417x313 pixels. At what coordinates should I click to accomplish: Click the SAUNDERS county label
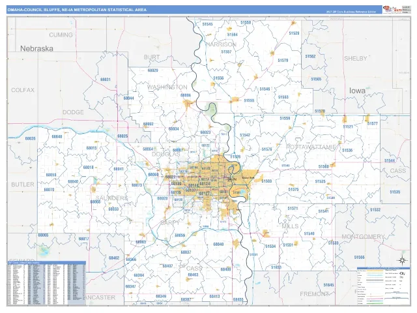[x=111, y=198]
